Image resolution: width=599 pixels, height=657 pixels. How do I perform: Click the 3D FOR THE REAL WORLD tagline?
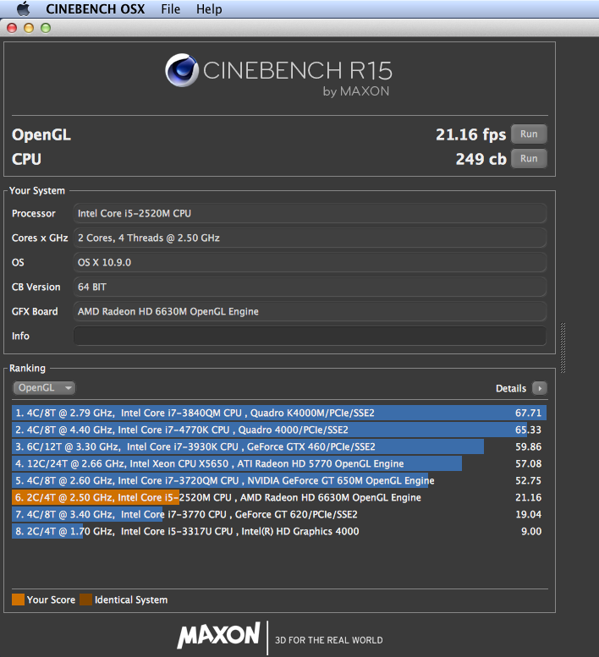pyautogui.click(x=328, y=640)
